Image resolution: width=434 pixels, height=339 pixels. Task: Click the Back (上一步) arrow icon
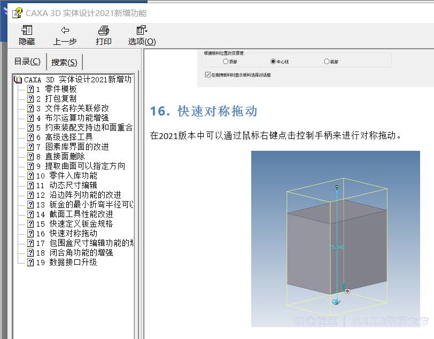65,30
